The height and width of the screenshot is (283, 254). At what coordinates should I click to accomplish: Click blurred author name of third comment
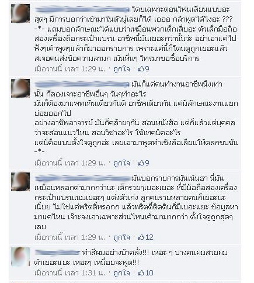click(x=82, y=178)
